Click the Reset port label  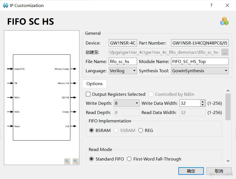click(17, 126)
